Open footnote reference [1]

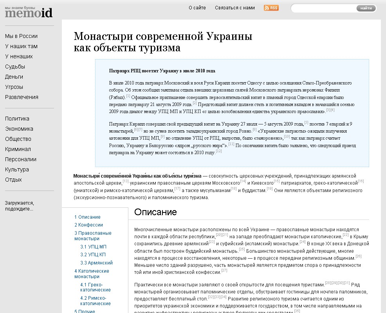point(128,96)
